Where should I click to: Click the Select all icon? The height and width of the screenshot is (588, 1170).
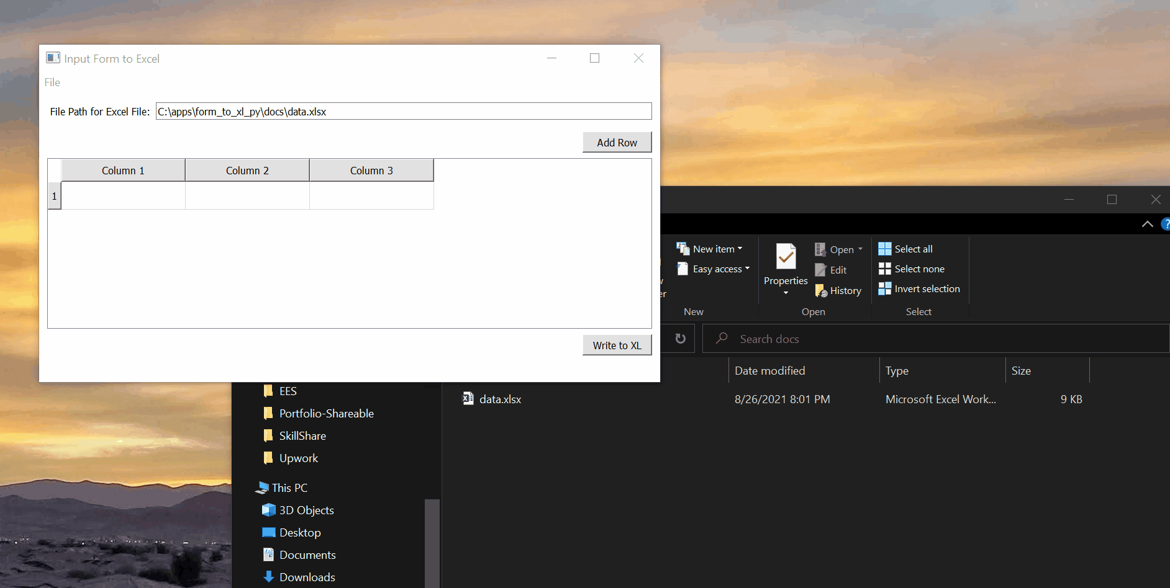click(x=884, y=248)
